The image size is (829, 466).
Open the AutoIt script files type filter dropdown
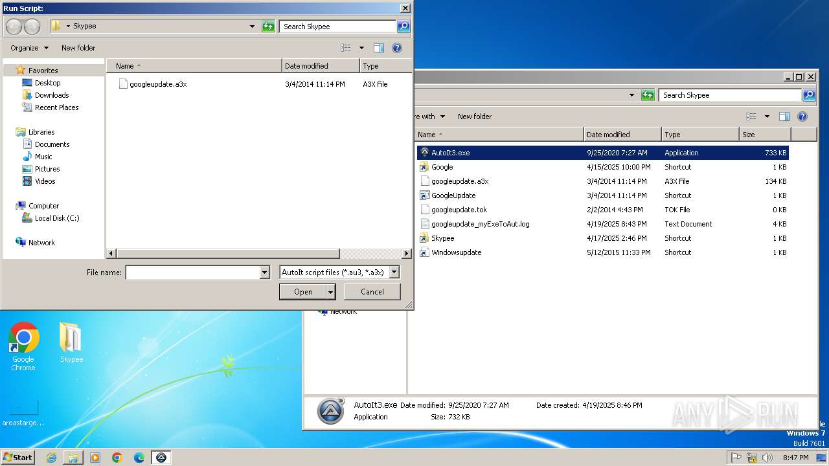[394, 272]
